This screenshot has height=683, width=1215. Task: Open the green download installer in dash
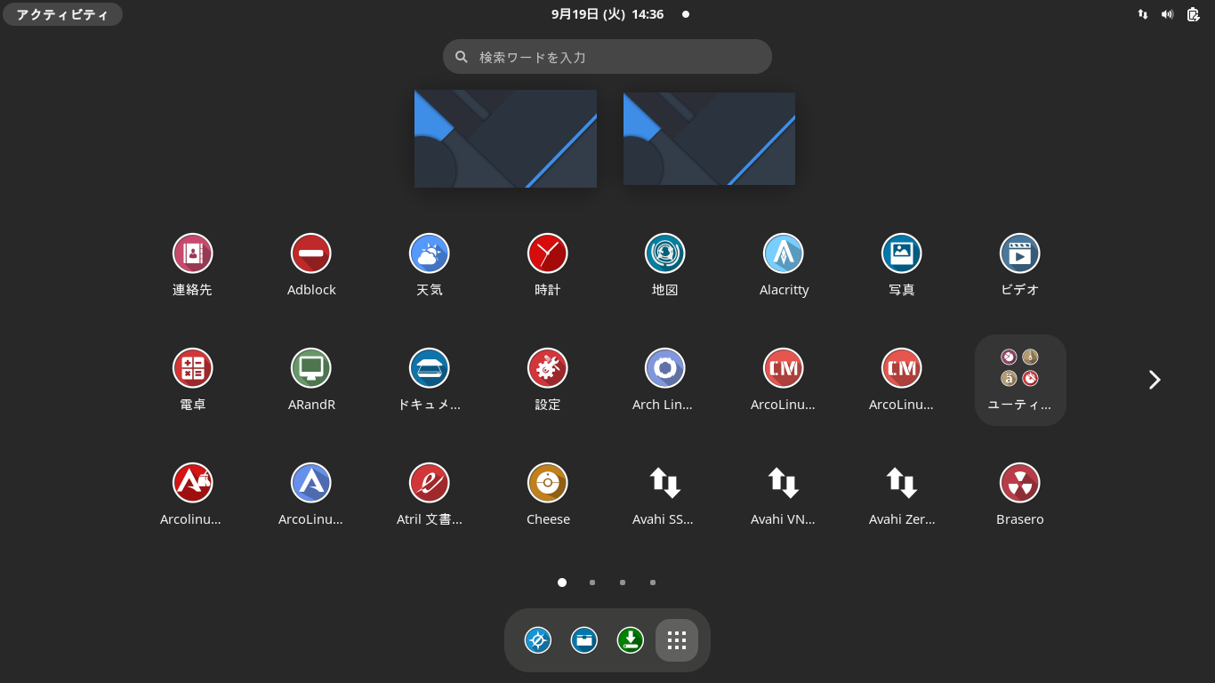631,640
